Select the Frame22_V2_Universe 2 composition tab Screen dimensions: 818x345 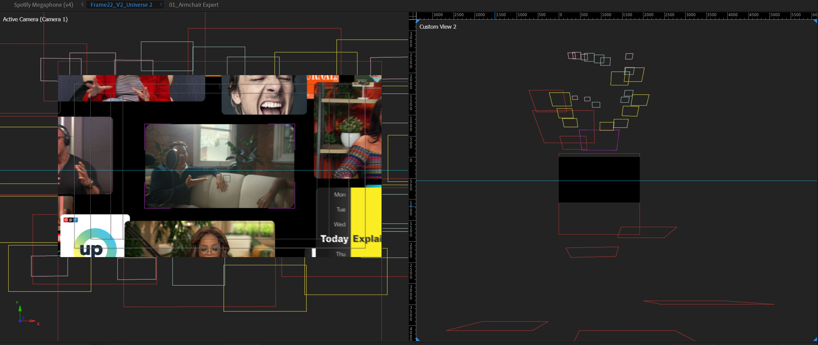121,5
